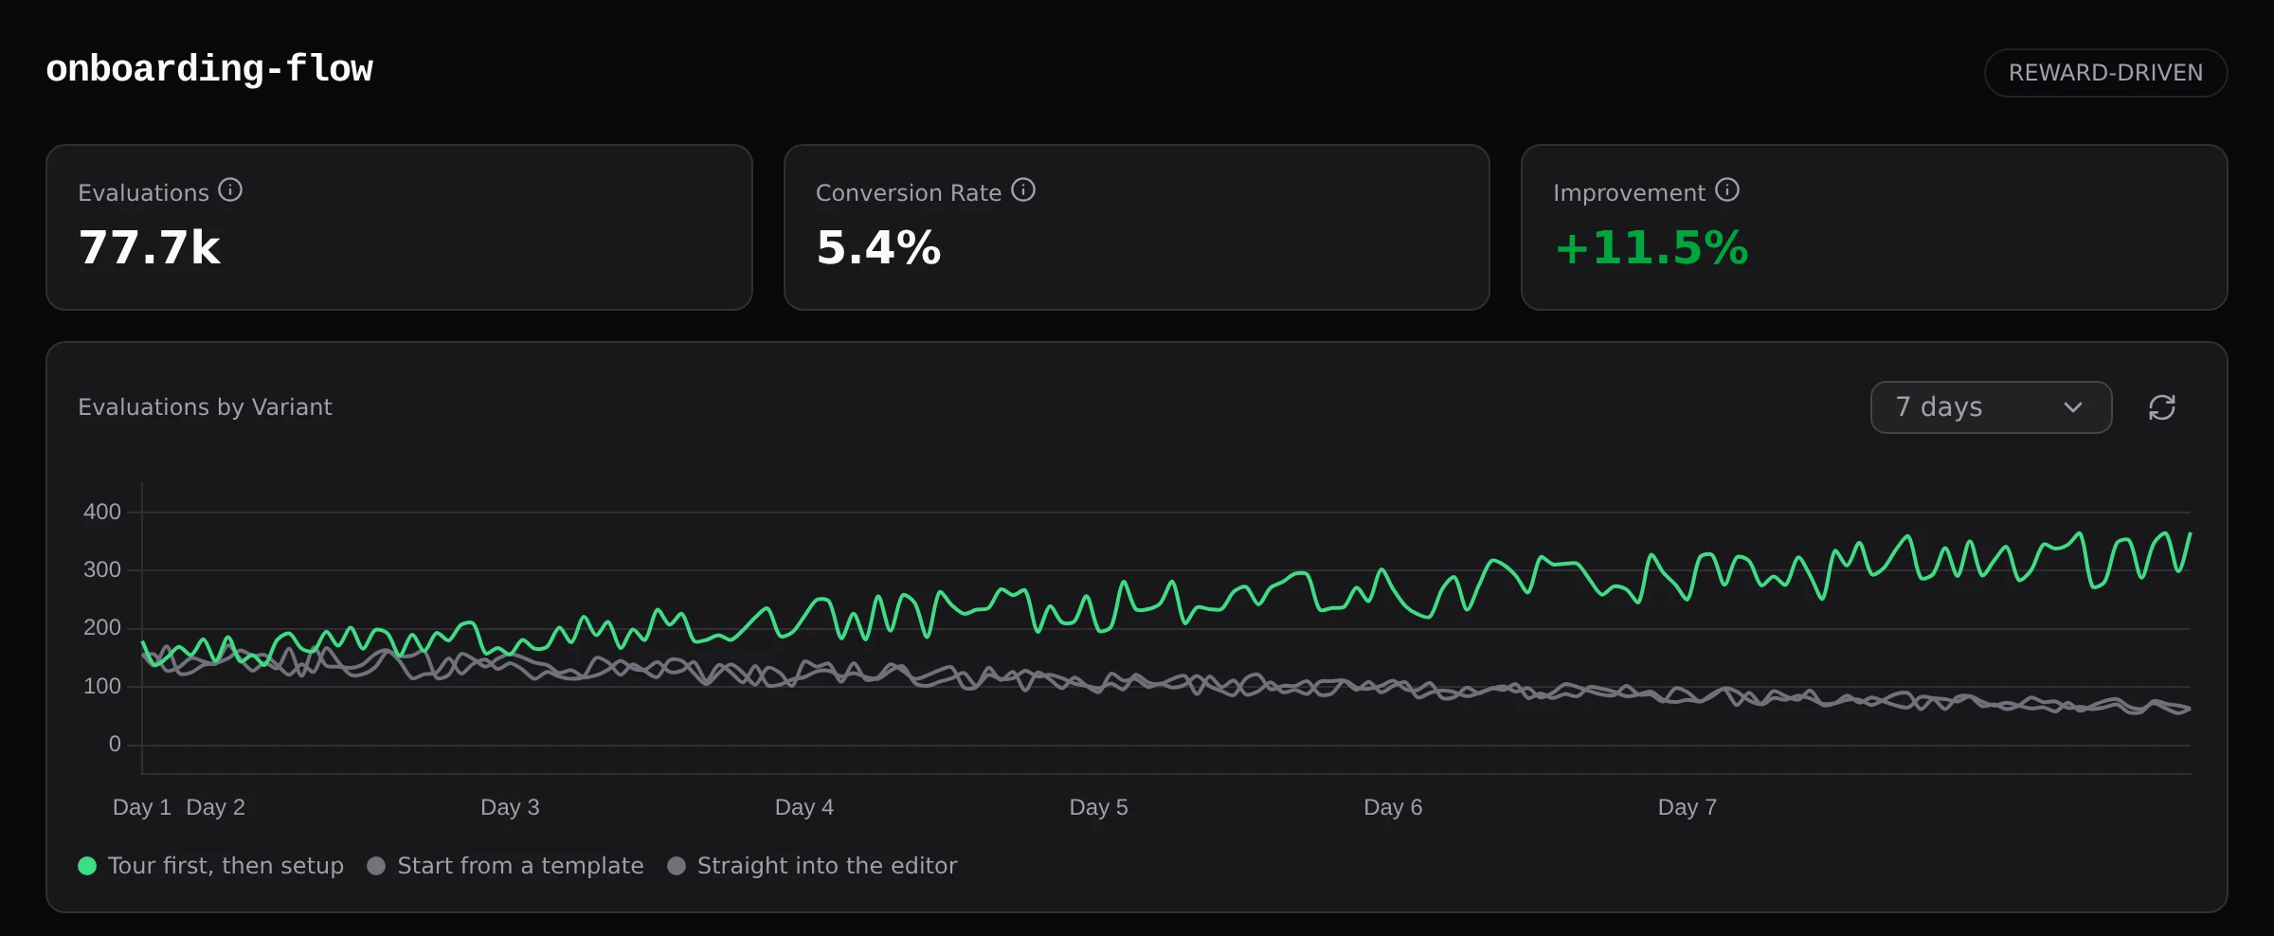Click the Day 7 axis label

1687,807
